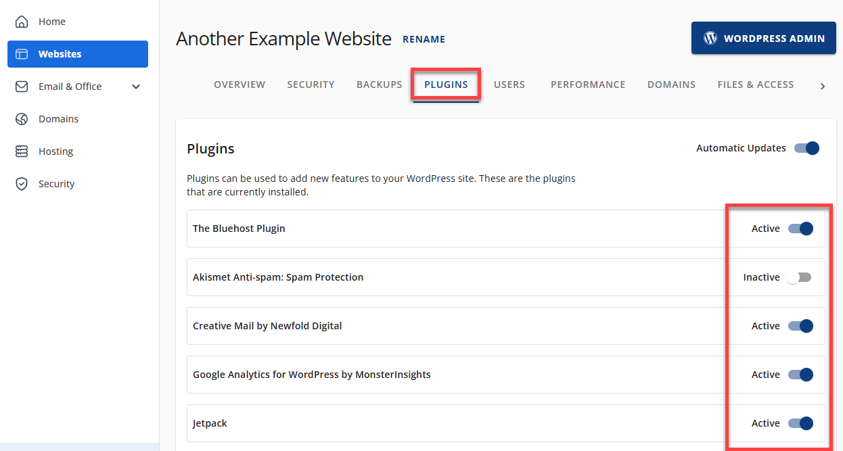Switch to the Security tab
The width and height of the screenshot is (843, 451).
tap(311, 85)
